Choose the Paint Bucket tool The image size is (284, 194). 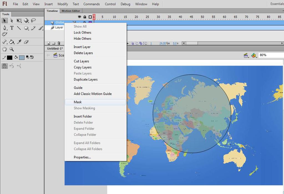[x=12, y=42]
